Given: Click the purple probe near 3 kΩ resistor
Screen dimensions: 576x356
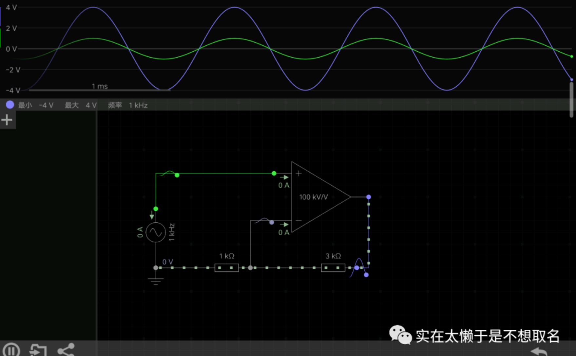Looking at the screenshot, I should point(366,275).
